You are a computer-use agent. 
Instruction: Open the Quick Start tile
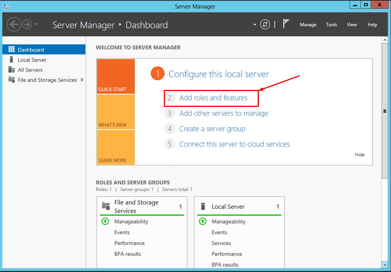(116, 76)
